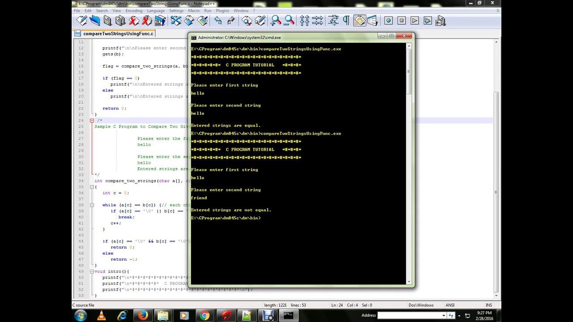Open the Run menu
Viewport: 573px width, 322px height.
208,10
